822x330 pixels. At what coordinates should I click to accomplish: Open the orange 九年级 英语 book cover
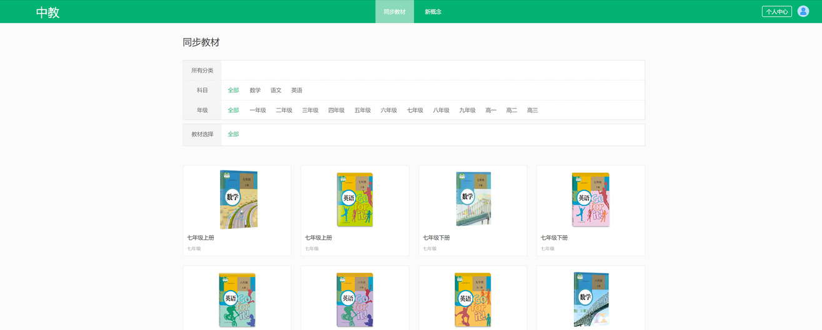473,300
